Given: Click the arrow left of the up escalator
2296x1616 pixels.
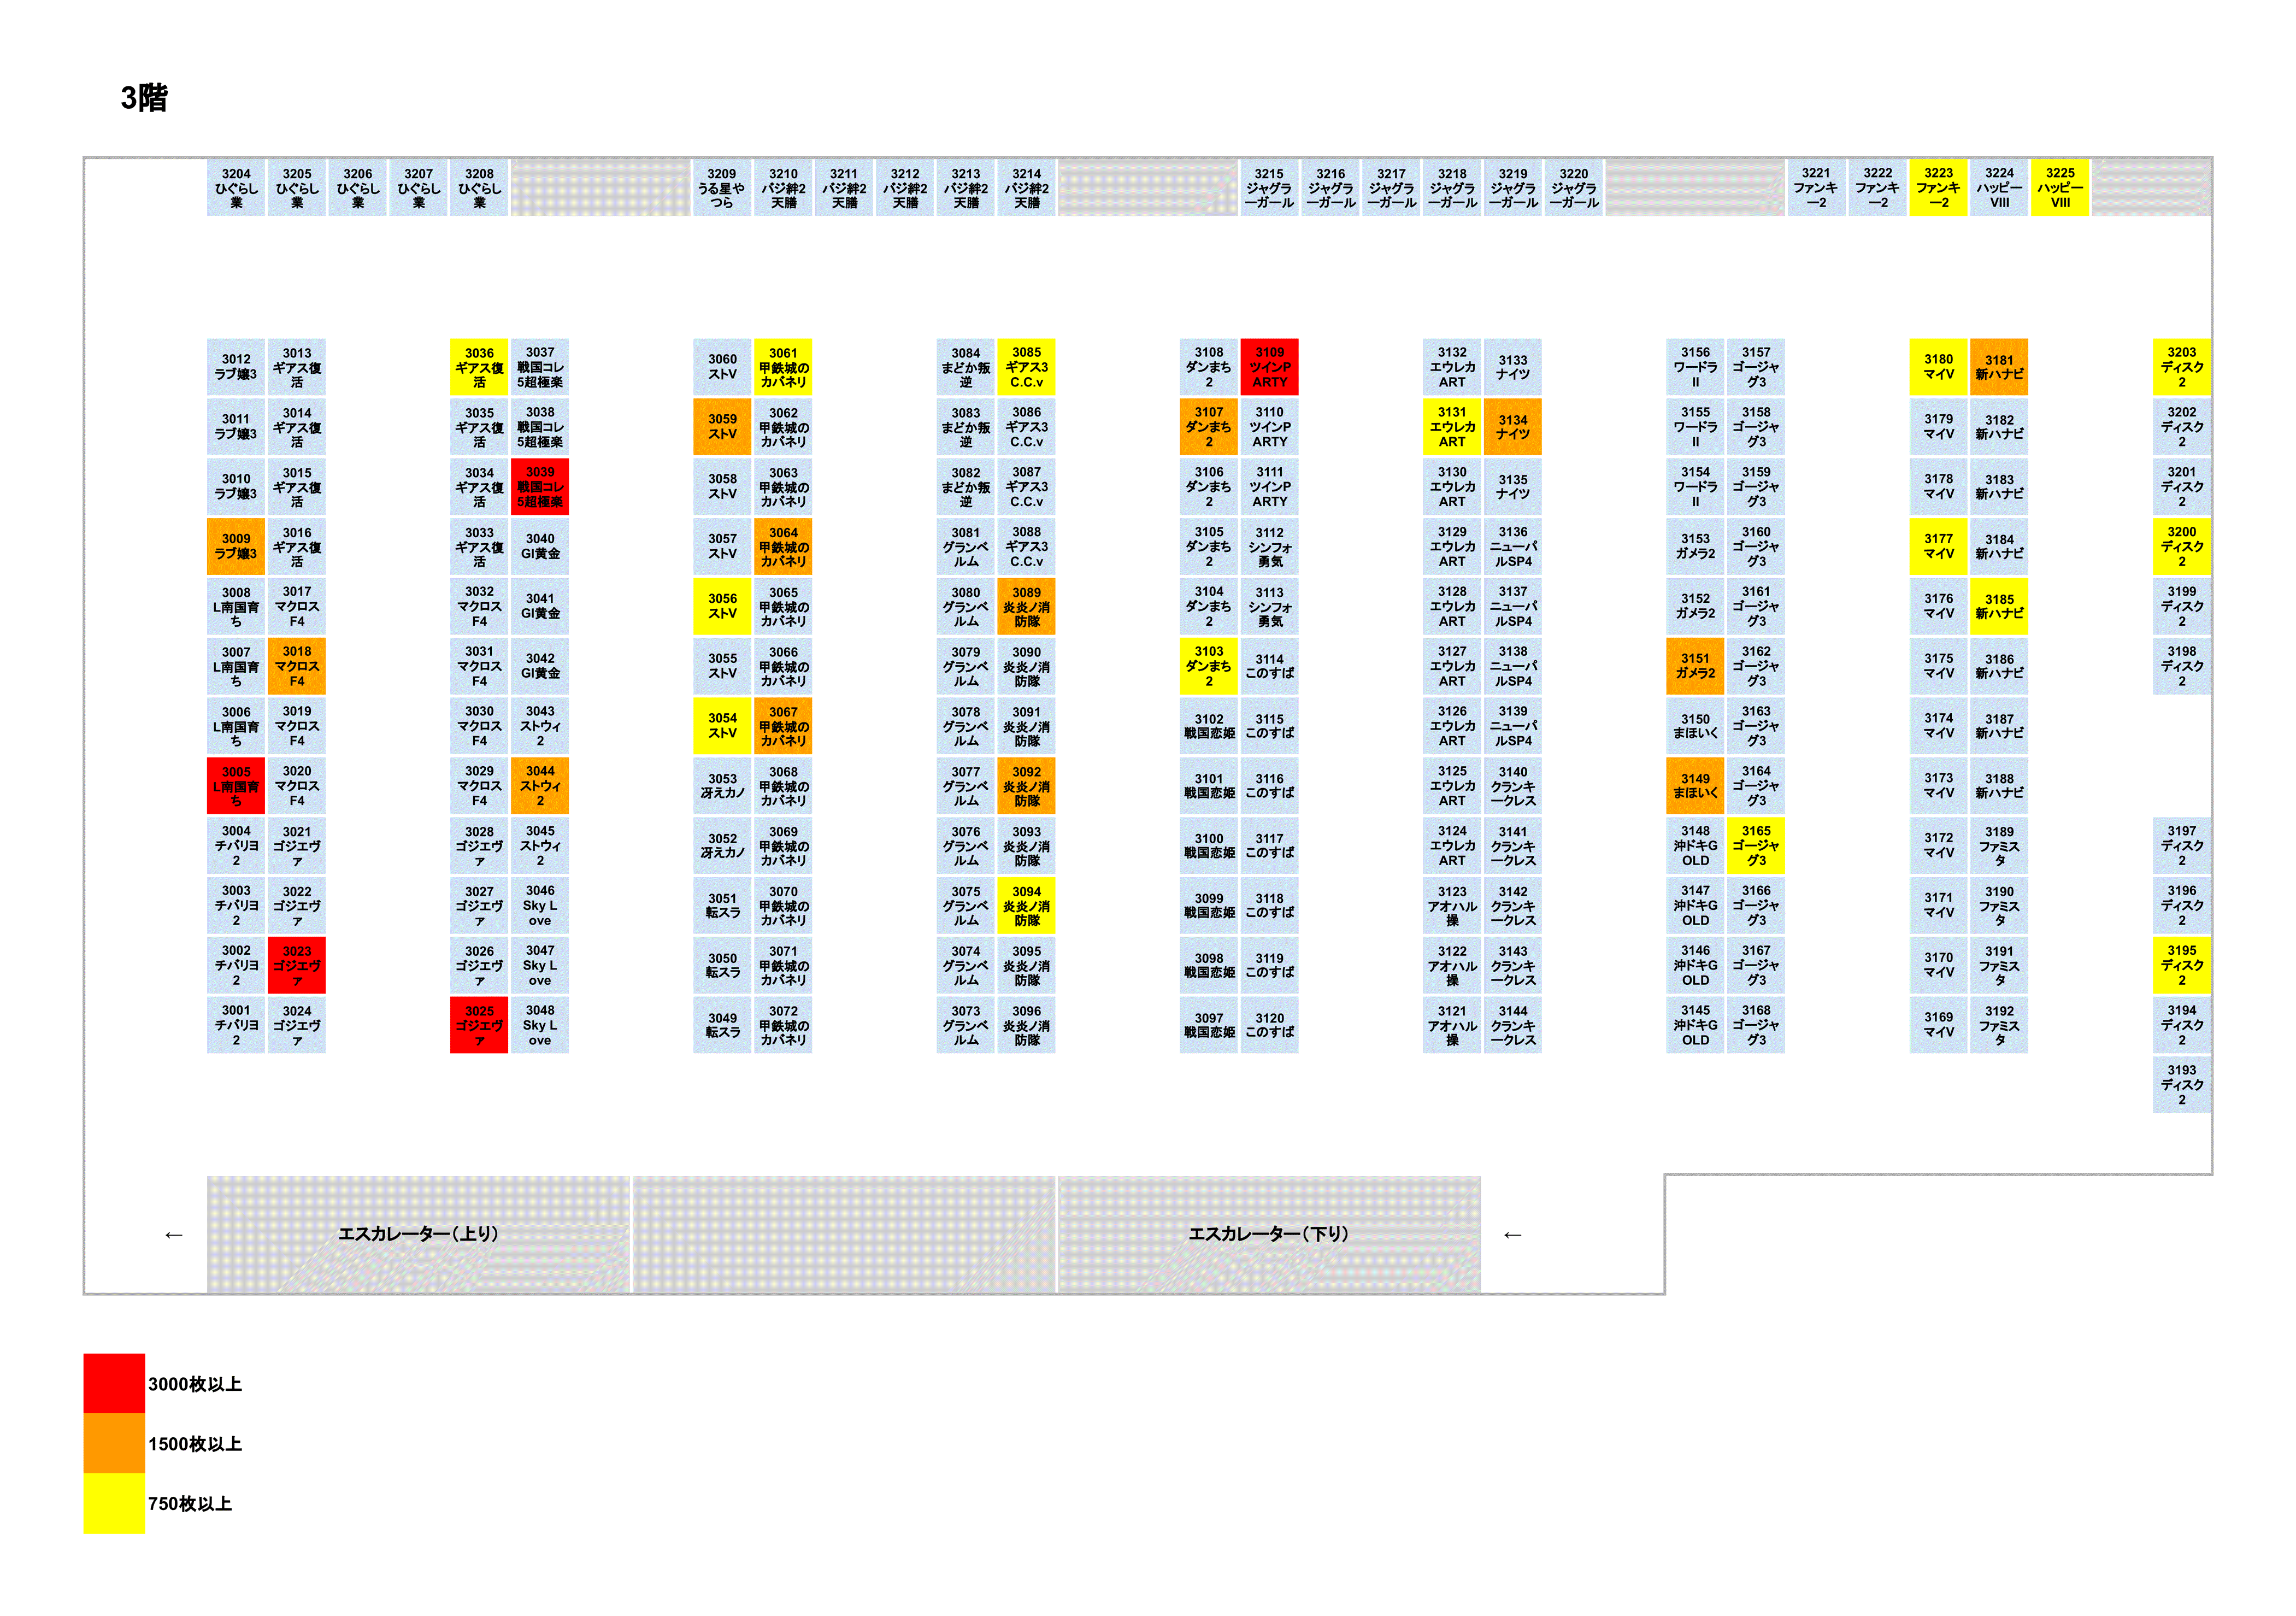Looking at the screenshot, I should 174,1235.
